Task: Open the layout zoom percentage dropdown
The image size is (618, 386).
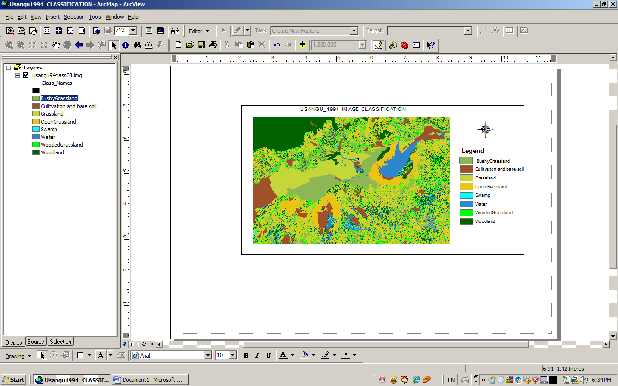Action: pyautogui.click(x=133, y=30)
